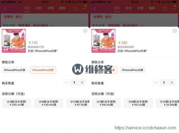Select iPhone8Plus内屏 option in the right panel
The height and width of the screenshot is (133, 179).
132,70
